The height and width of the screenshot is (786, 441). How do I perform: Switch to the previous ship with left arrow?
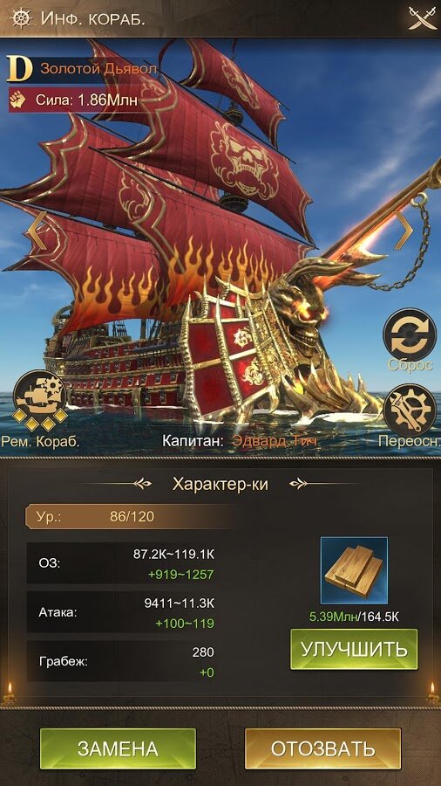pyautogui.click(x=37, y=231)
